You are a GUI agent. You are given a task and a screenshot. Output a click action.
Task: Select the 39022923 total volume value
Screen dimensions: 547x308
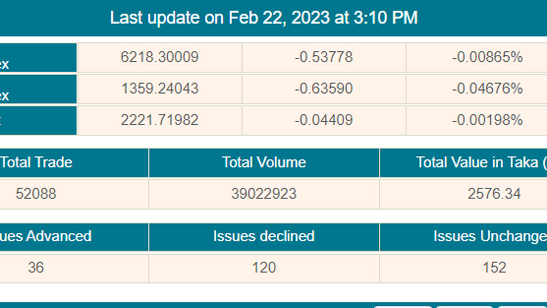264,193
